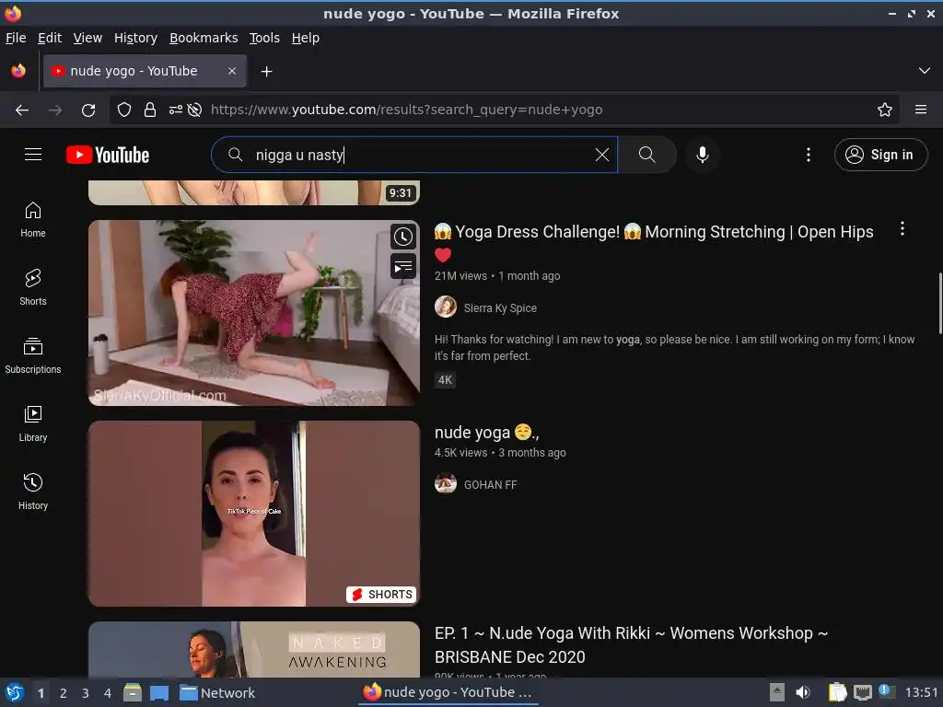
Task: Bookmark this page with the star icon
Action: pos(884,110)
